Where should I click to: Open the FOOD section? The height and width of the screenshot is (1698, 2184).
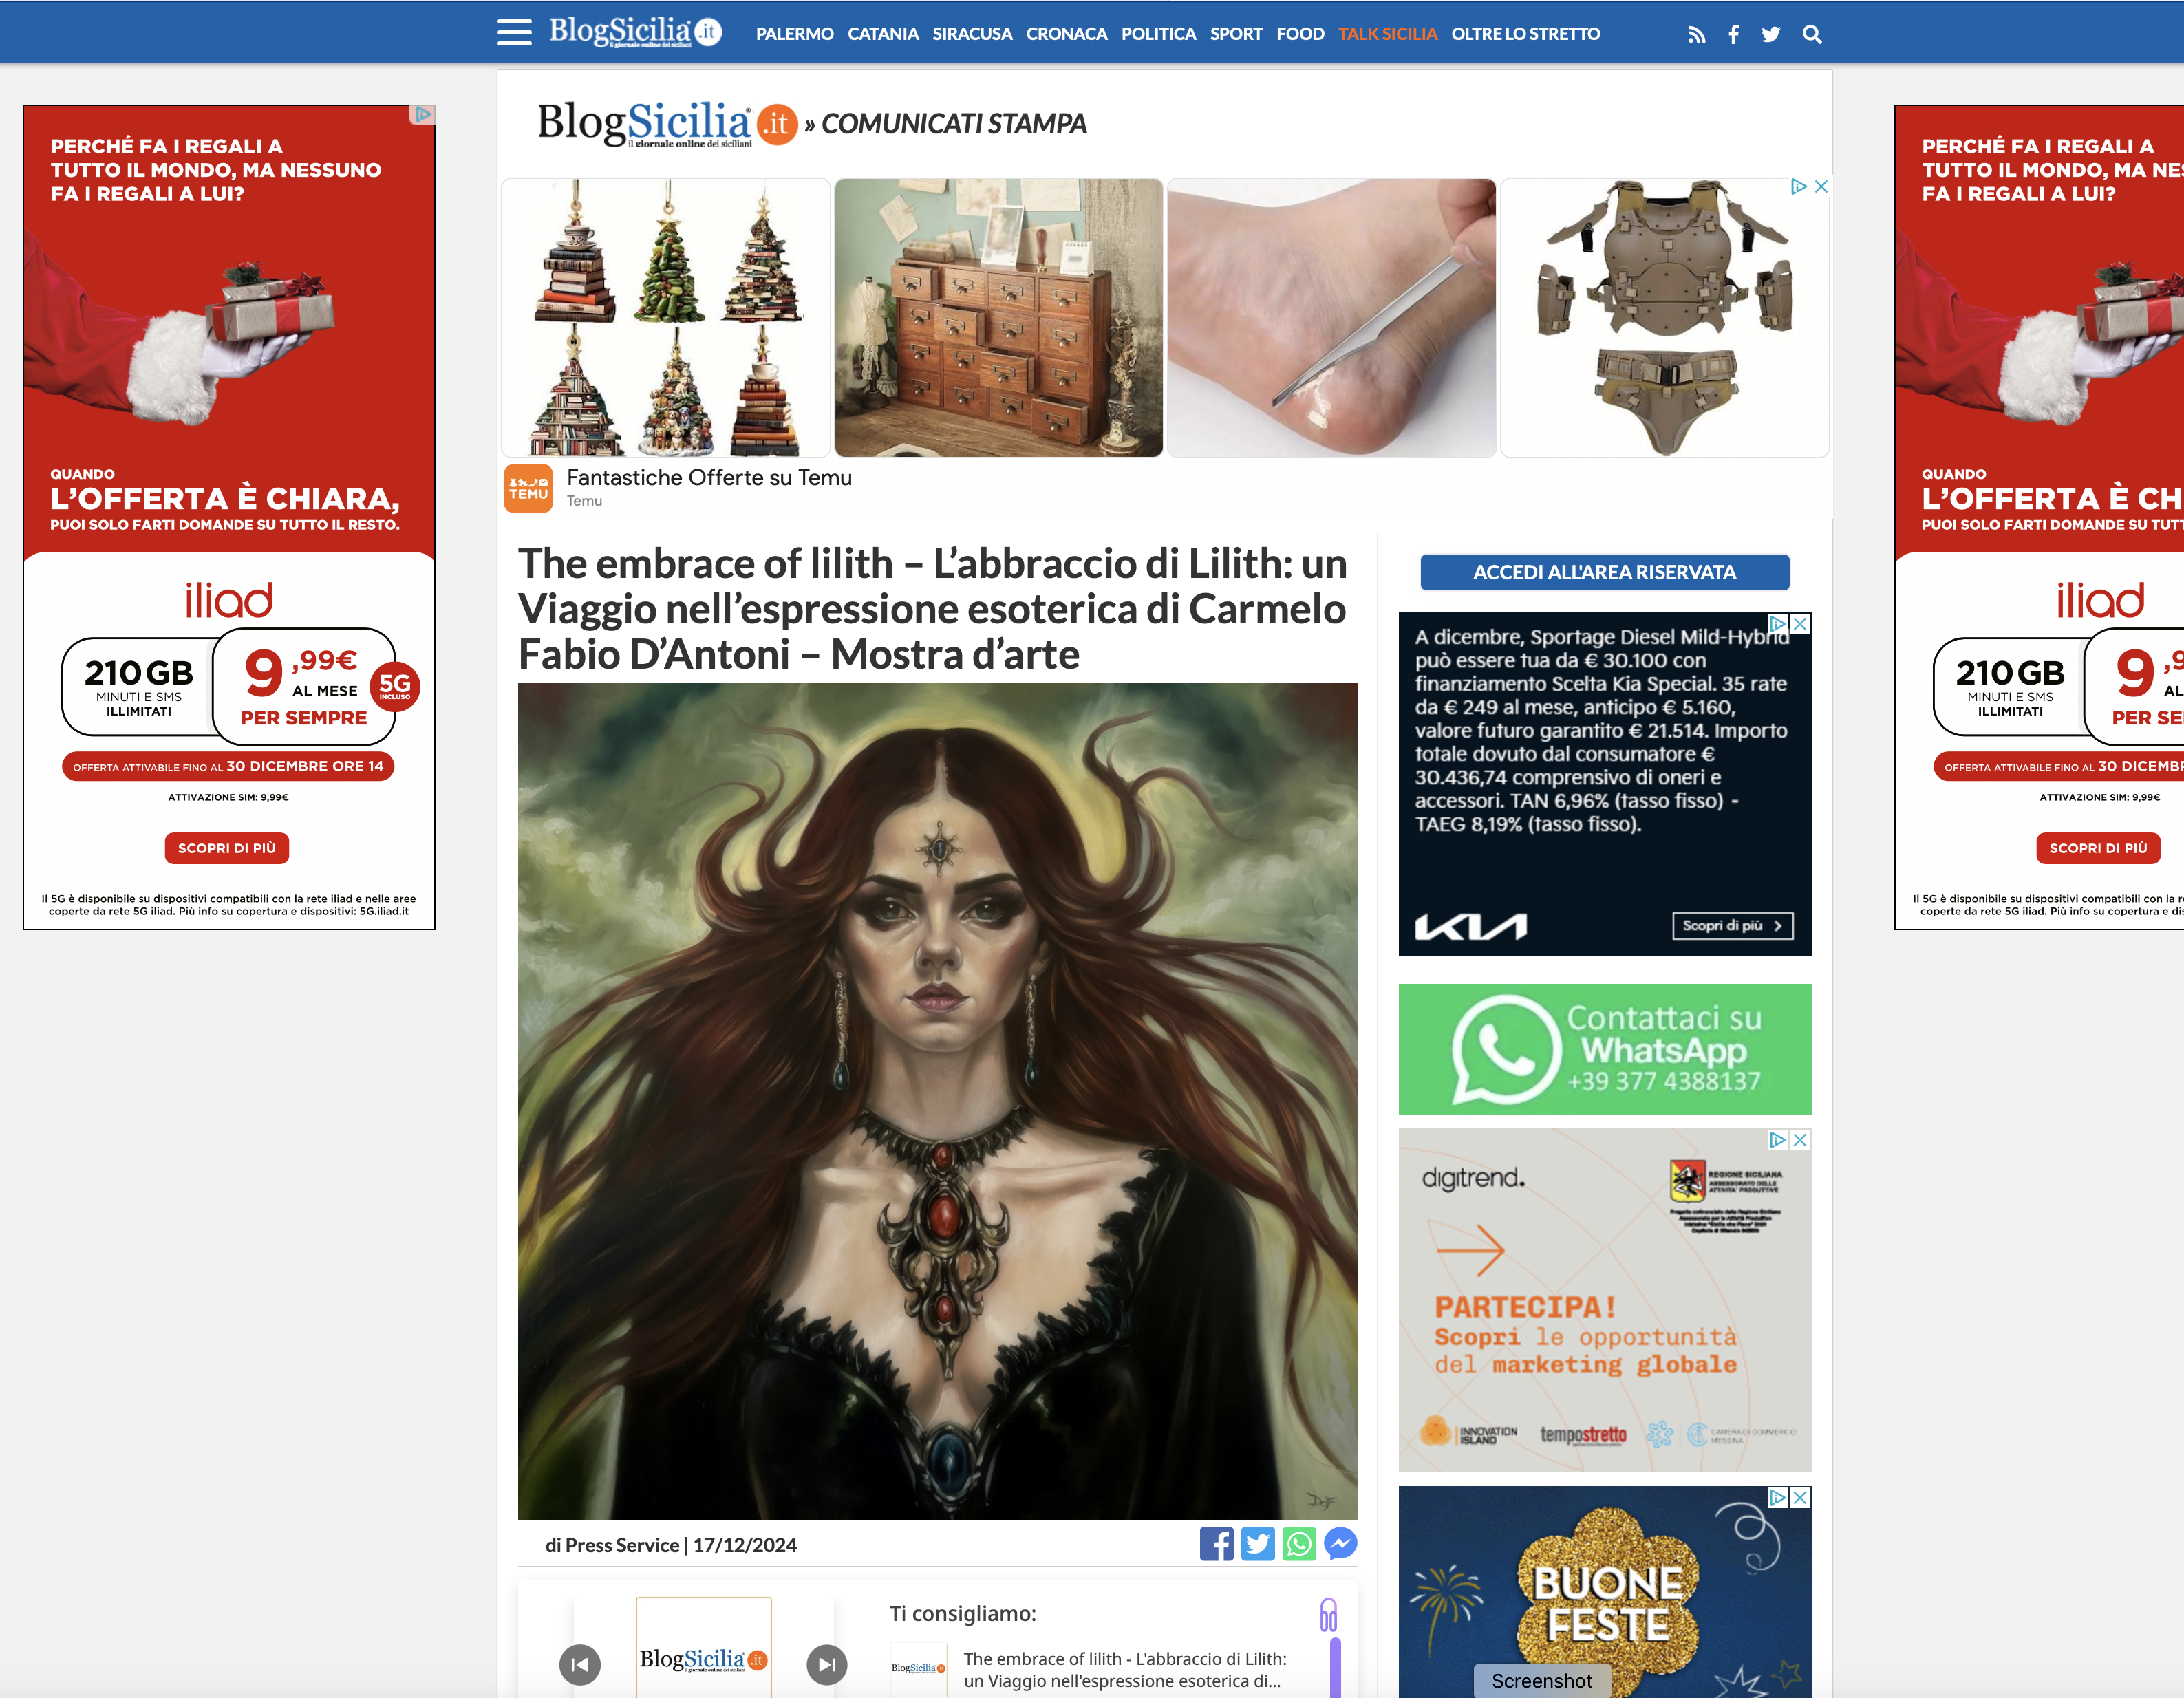[1300, 34]
